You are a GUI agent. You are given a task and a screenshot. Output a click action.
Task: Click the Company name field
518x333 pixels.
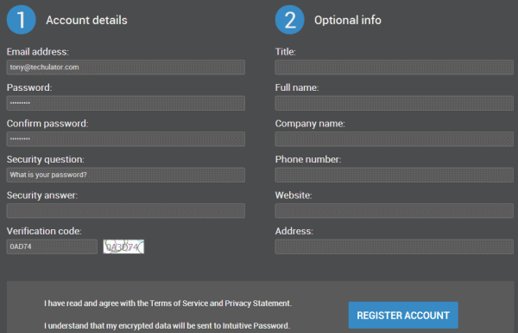coord(395,139)
